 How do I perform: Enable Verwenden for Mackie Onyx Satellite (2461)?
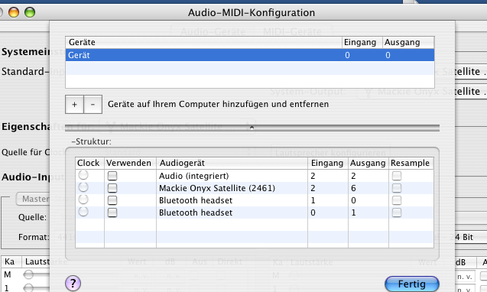(x=112, y=188)
